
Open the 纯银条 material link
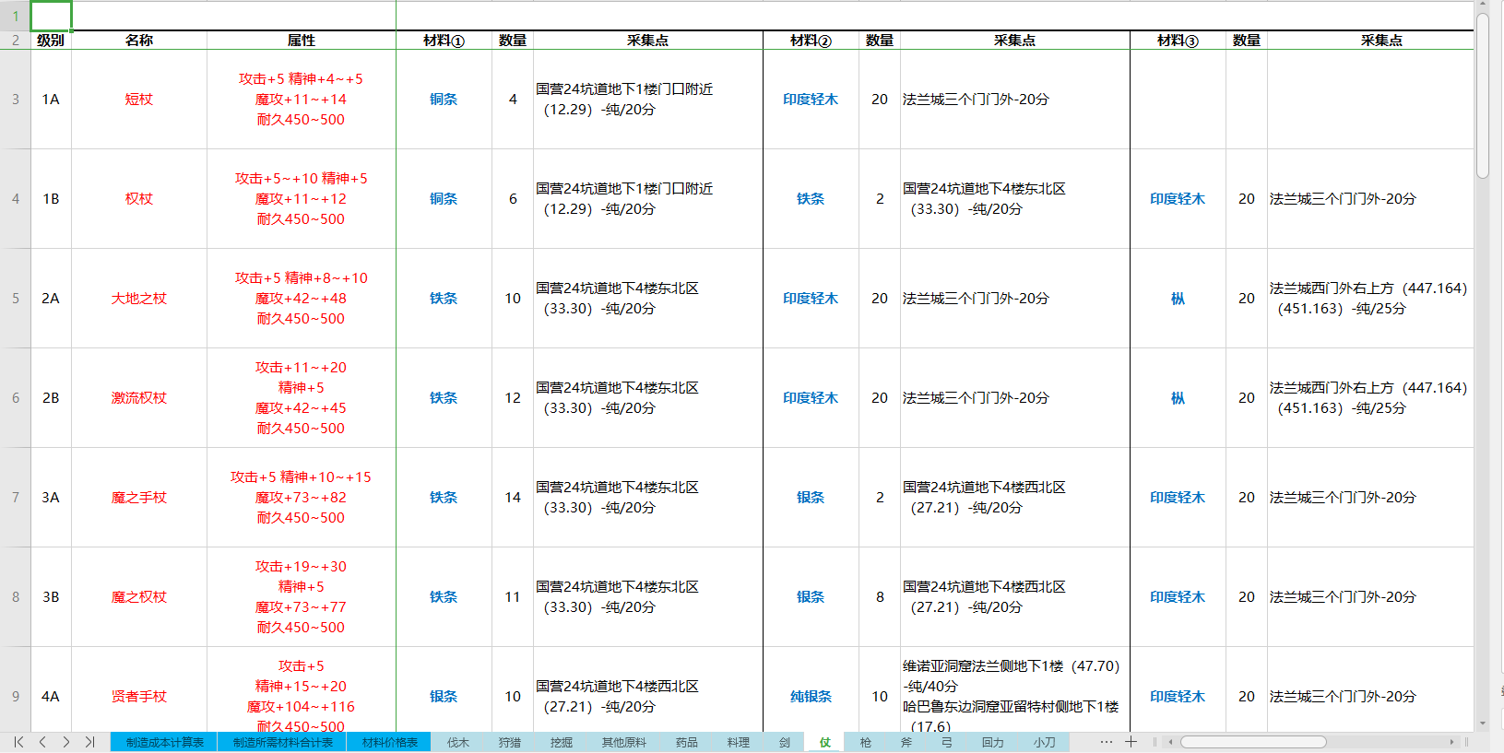pos(811,697)
